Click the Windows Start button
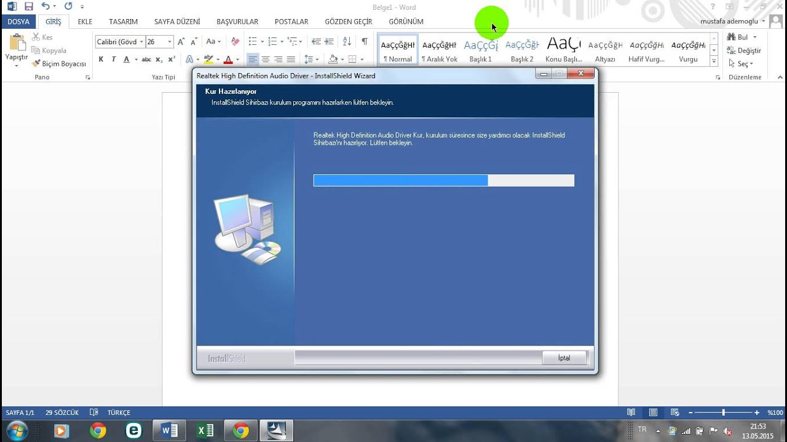Screen dimensions: 787x442 [17, 430]
